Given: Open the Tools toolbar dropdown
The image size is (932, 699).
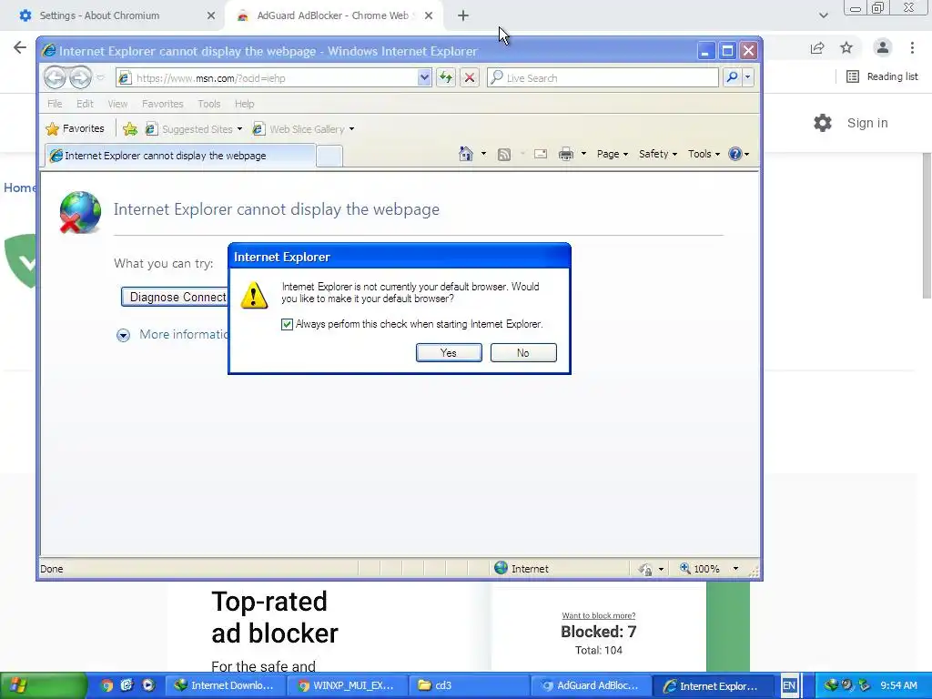Looking at the screenshot, I should [x=704, y=154].
